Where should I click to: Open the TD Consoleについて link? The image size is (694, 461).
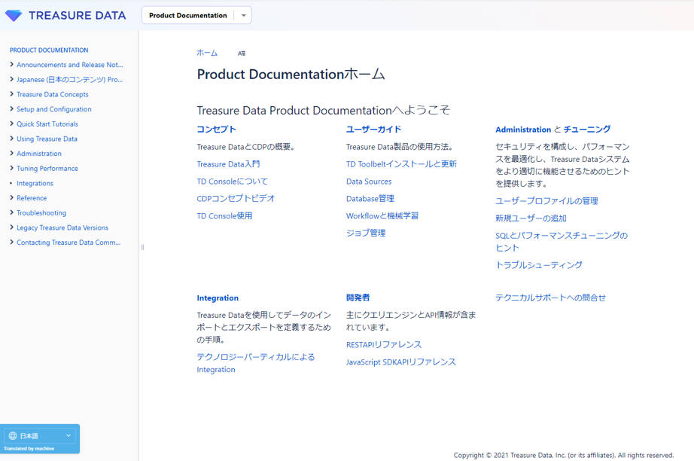(233, 181)
